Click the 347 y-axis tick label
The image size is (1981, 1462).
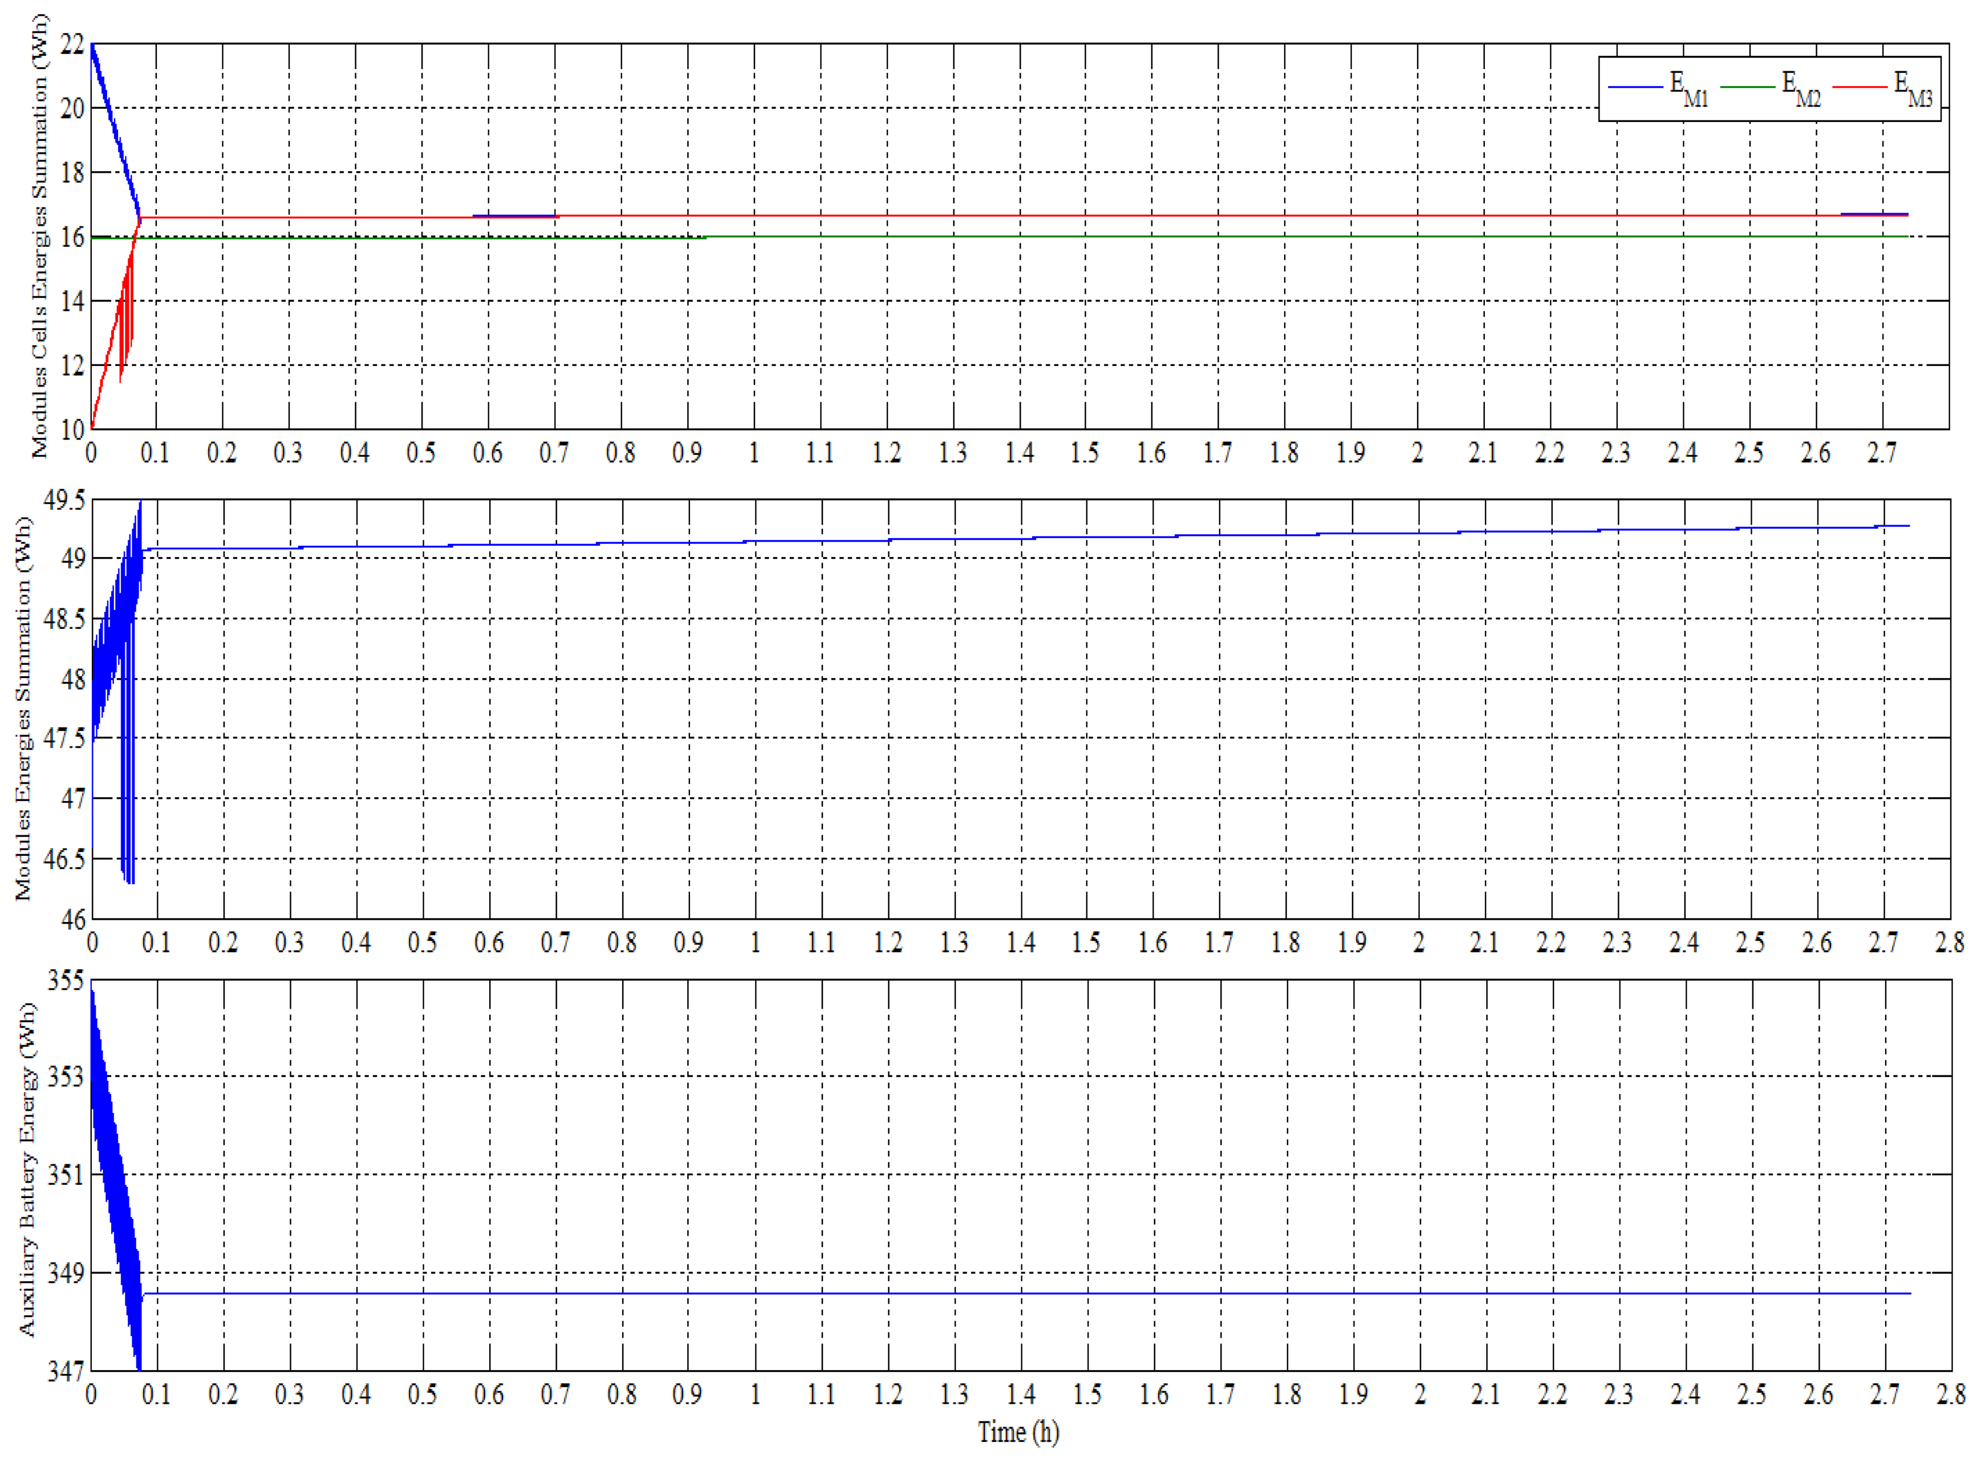[x=66, y=1372]
